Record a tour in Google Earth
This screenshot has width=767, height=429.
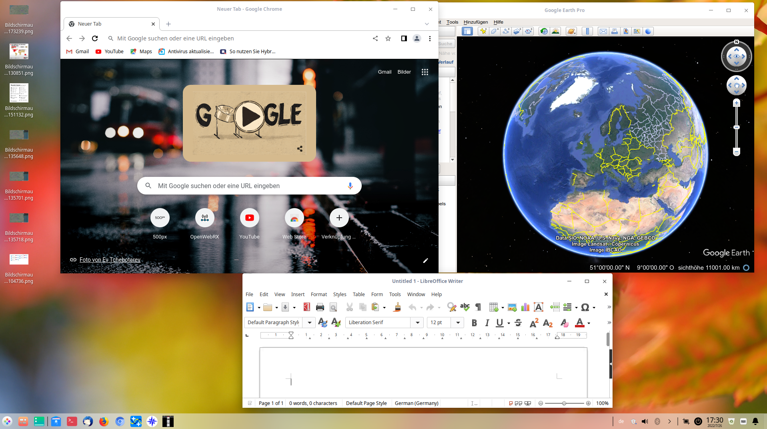[x=528, y=31]
